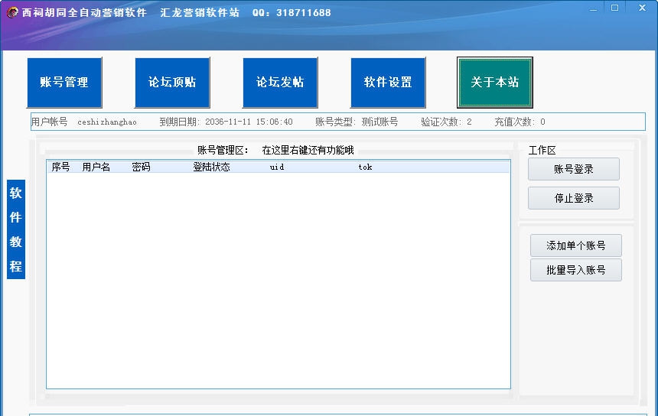Switch to 论坛顶贴 section
The width and height of the screenshot is (658, 416).
172,82
